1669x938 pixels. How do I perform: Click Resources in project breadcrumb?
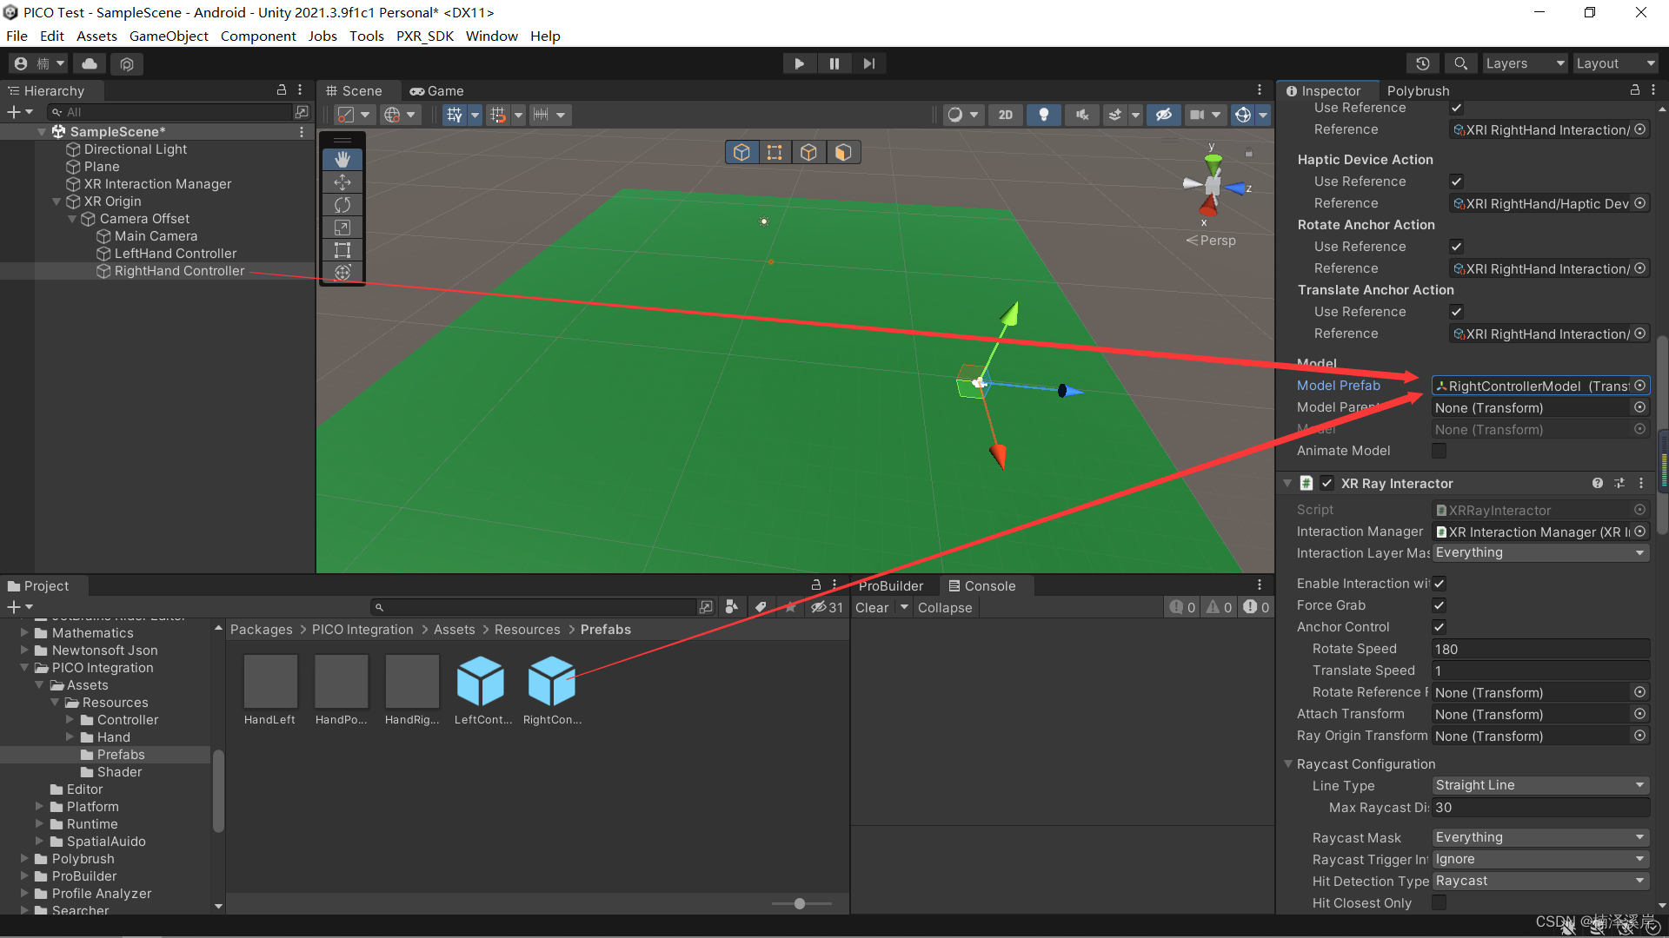(x=528, y=630)
